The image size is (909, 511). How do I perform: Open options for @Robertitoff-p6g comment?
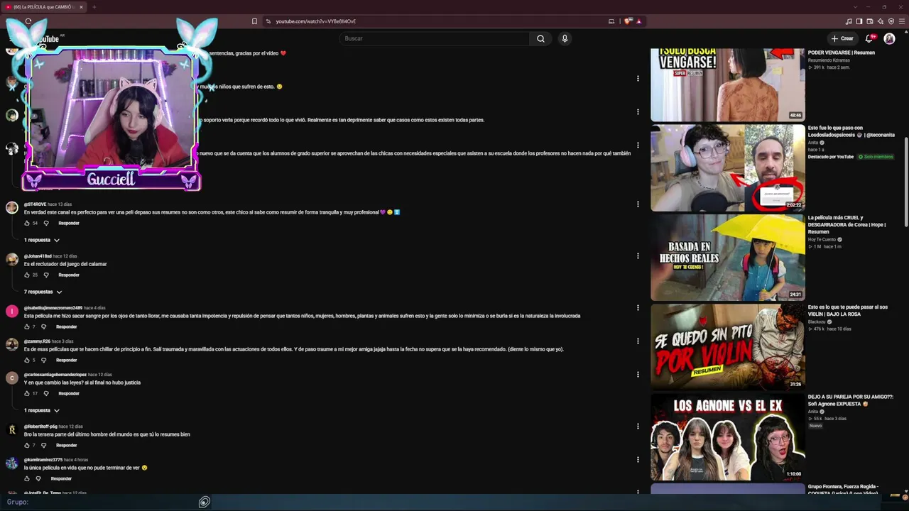pyautogui.click(x=638, y=426)
